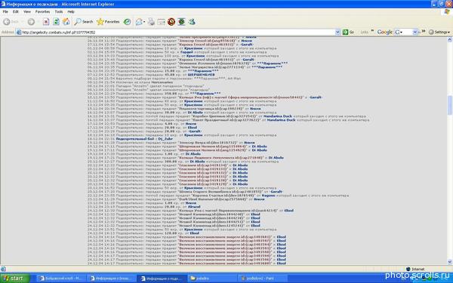Click the Forward navigation arrow
This screenshot has width=453, height=283.
[31, 22]
